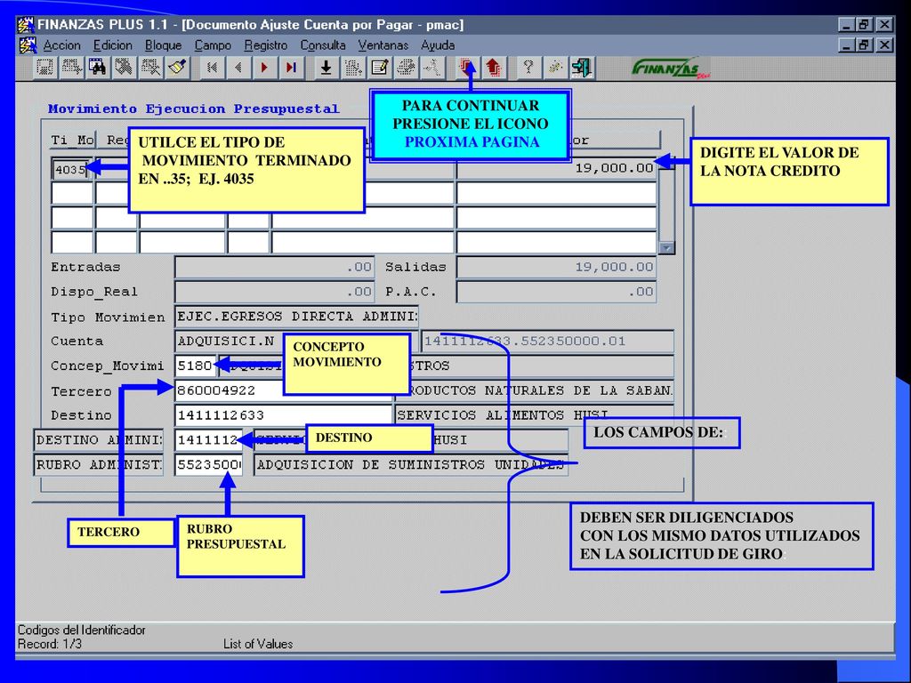911x683 pixels.
Task: Click the app icon left of Accion menu
Action: click(x=28, y=45)
